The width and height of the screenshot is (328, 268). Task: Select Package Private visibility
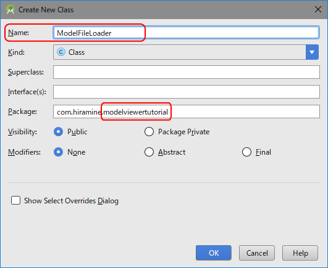(x=149, y=132)
